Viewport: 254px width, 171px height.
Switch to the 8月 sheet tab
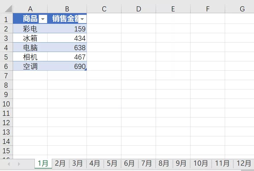[164, 163]
